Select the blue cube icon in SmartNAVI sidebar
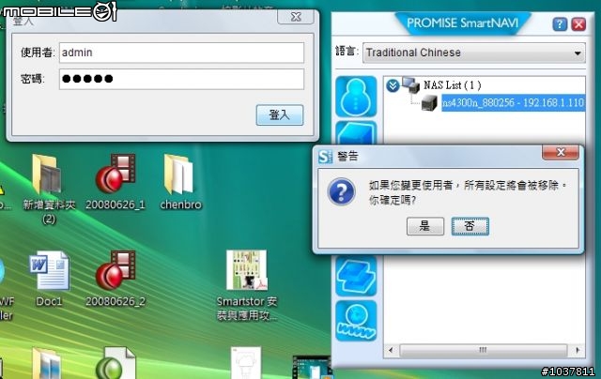Image resolution: width=601 pixels, height=379 pixels. [356, 133]
